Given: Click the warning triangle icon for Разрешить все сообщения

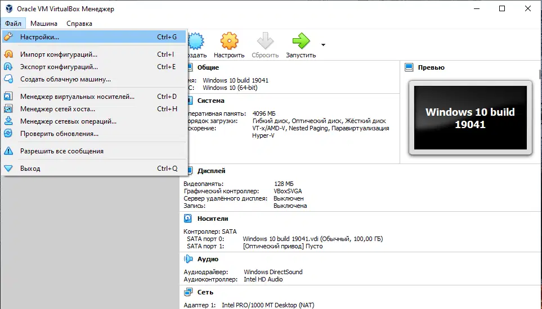Looking at the screenshot, I should tap(8, 151).
